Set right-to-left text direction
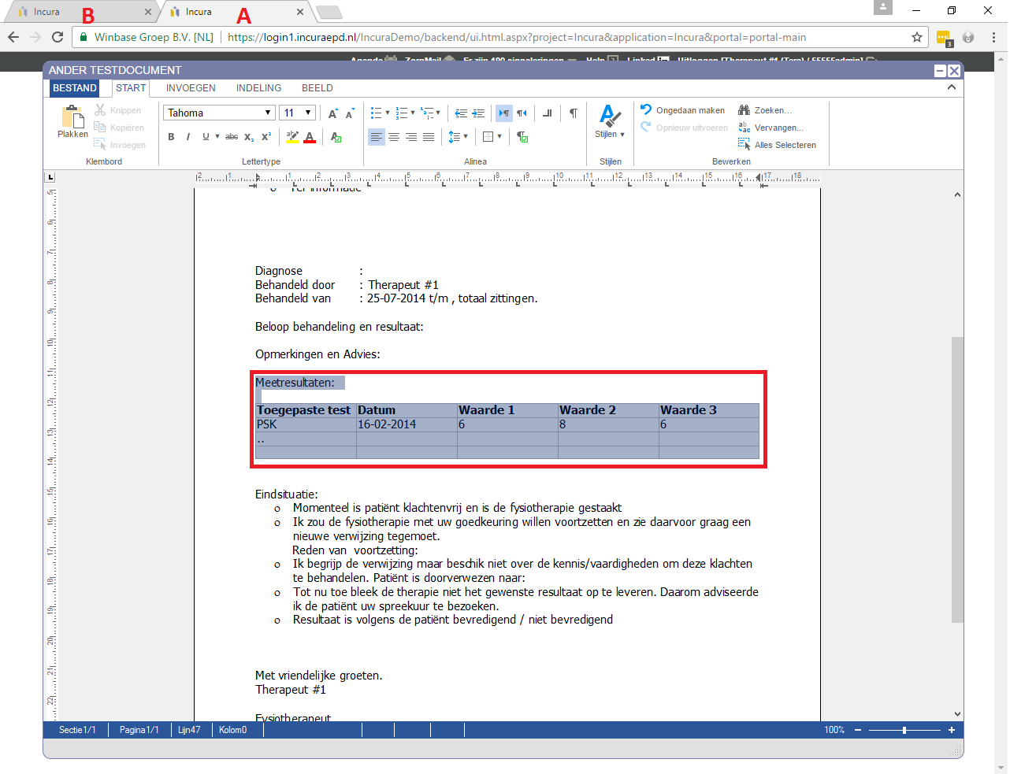Viewport: 1010px width, 774px height. 522,113
